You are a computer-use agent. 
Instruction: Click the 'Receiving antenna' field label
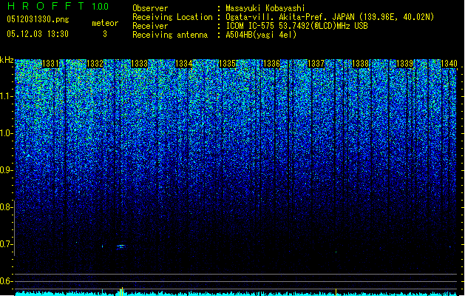170,35
